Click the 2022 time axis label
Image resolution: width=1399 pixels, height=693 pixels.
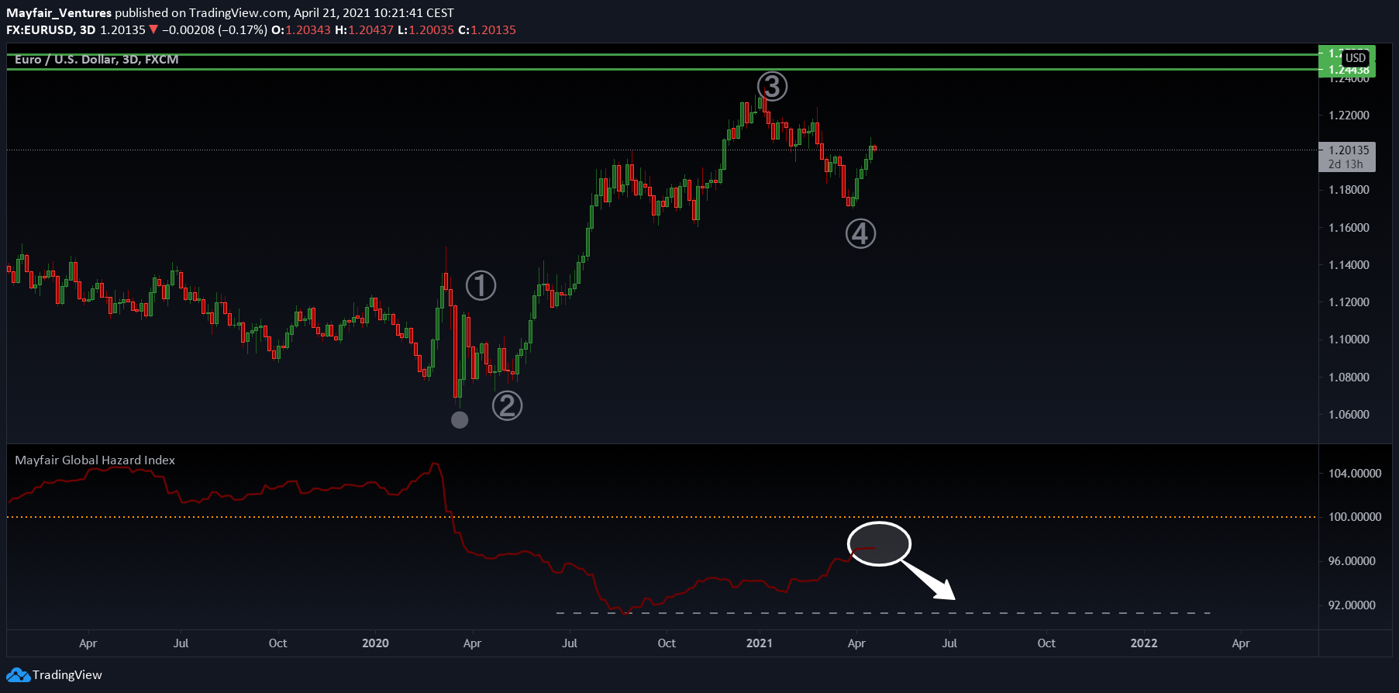(1144, 643)
